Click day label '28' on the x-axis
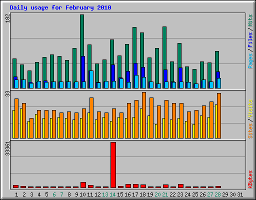This screenshot has width=256, height=200. 217,194
